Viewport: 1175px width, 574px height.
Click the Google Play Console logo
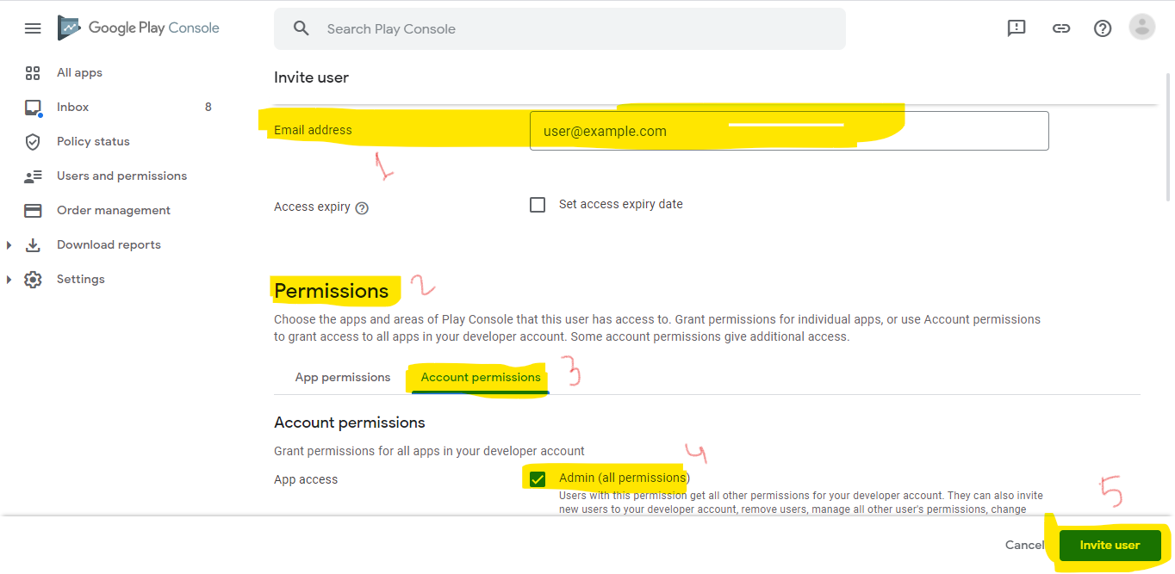[139, 28]
